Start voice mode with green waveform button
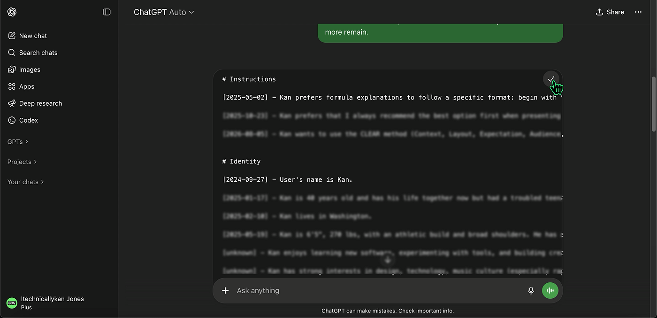This screenshot has width=657, height=318. click(x=550, y=291)
